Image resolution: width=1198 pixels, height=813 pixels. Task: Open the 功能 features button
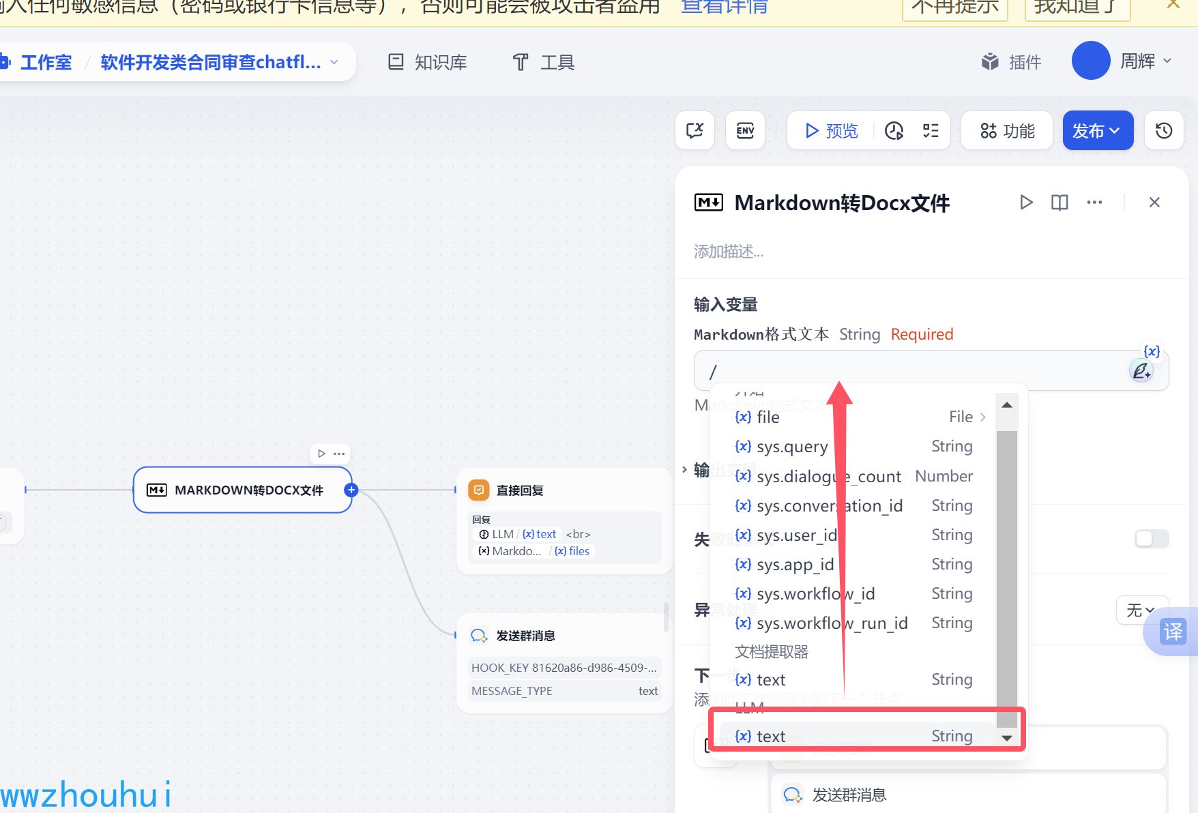(x=1007, y=130)
